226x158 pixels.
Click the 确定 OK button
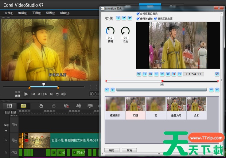click(x=112, y=150)
